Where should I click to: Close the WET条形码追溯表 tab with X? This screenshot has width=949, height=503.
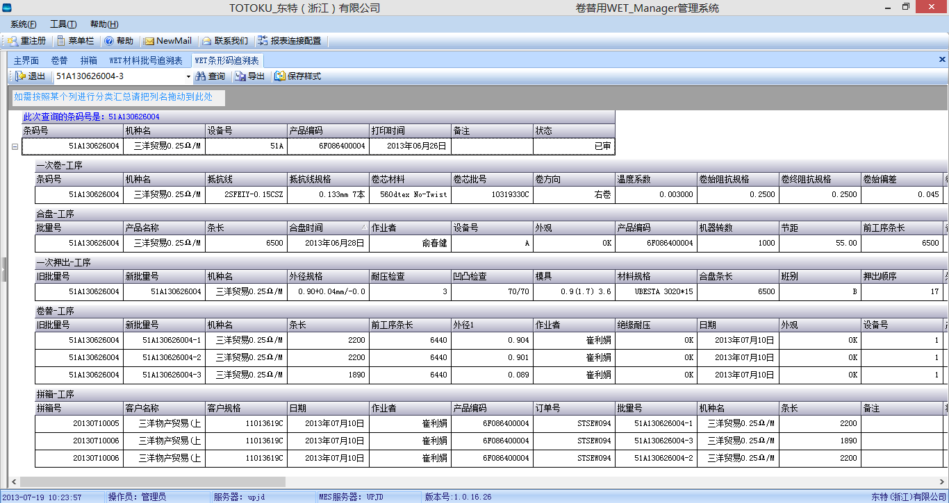coord(942,60)
